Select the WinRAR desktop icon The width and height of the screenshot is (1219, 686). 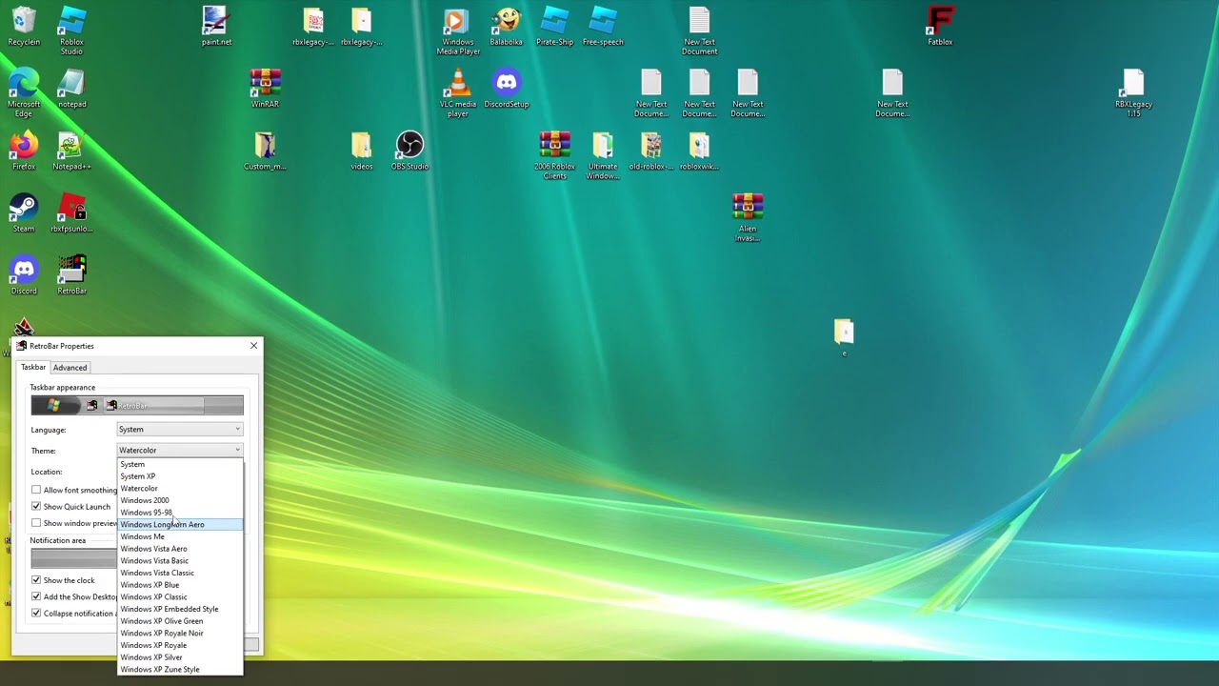click(x=265, y=89)
